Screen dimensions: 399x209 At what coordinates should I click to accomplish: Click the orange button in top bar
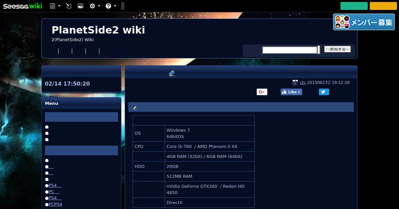pos(383,6)
